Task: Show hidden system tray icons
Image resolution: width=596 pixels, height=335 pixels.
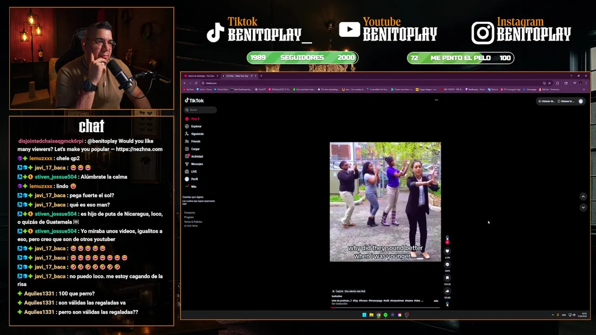Action: (552, 315)
